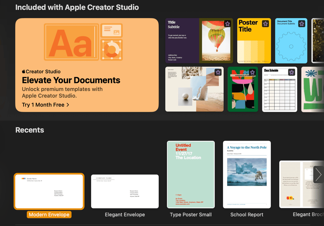Show more Recents with the right arrow
The width and height of the screenshot is (324, 226).
(319, 175)
